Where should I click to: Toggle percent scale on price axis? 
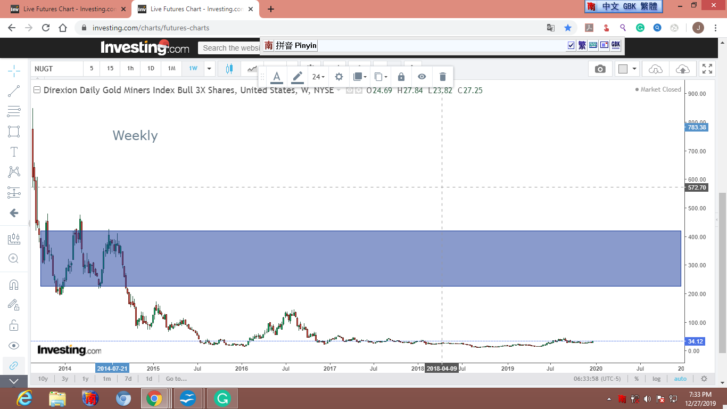point(636,379)
